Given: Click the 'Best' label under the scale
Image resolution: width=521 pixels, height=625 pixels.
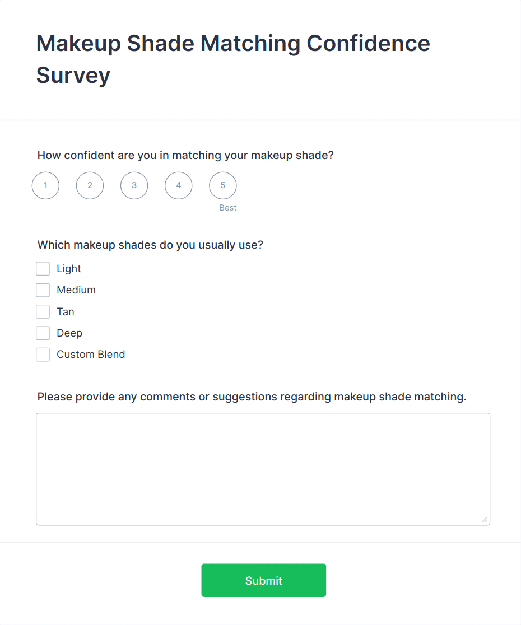Looking at the screenshot, I should 228,208.
